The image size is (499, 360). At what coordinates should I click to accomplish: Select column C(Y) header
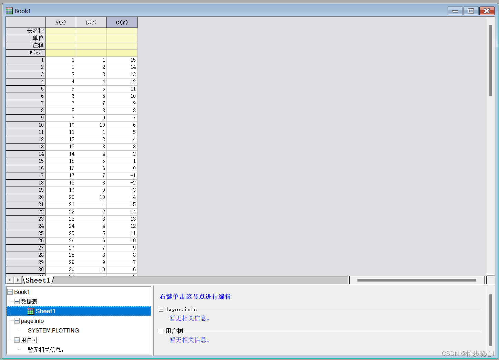tap(122, 22)
